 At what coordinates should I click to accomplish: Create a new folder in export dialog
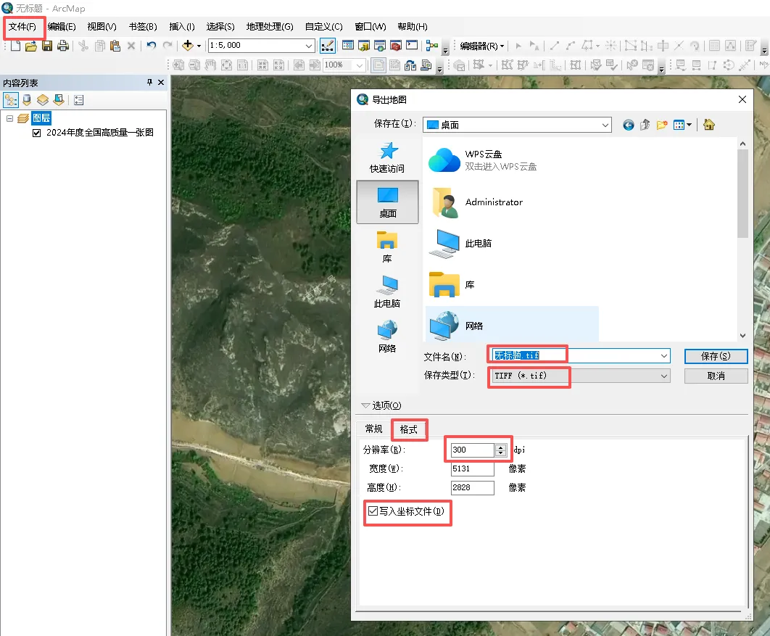click(661, 125)
